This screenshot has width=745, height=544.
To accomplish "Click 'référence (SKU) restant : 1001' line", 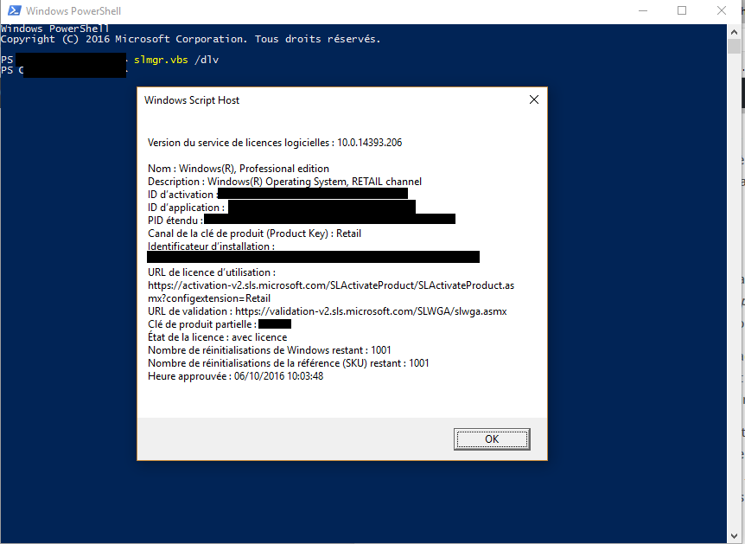I will (x=289, y=363).
